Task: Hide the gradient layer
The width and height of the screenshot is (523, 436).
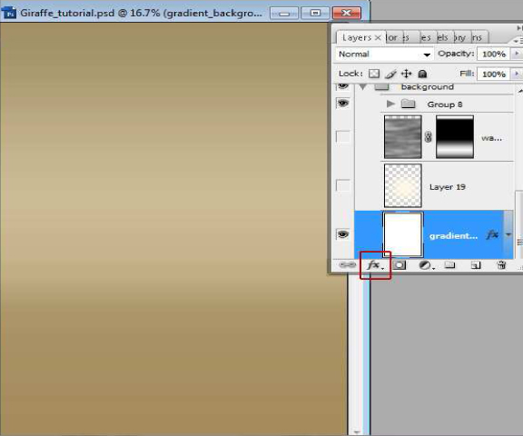Action: (343, 234)
